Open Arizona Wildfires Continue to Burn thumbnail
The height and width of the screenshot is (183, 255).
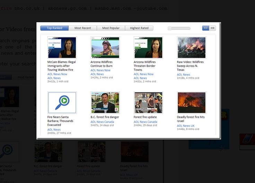pos(105,48)
